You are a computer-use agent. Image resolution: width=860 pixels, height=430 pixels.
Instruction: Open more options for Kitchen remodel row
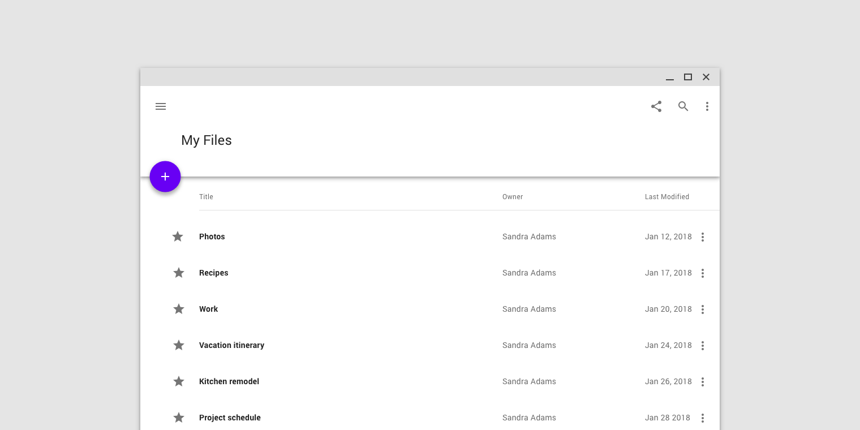click(x=703, y=382)
